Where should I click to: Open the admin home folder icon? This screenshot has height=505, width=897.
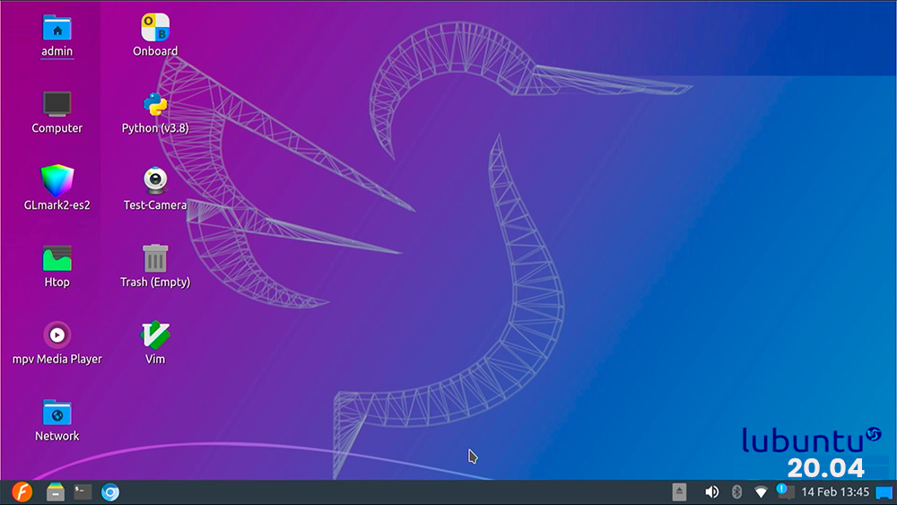click(57, 28)
